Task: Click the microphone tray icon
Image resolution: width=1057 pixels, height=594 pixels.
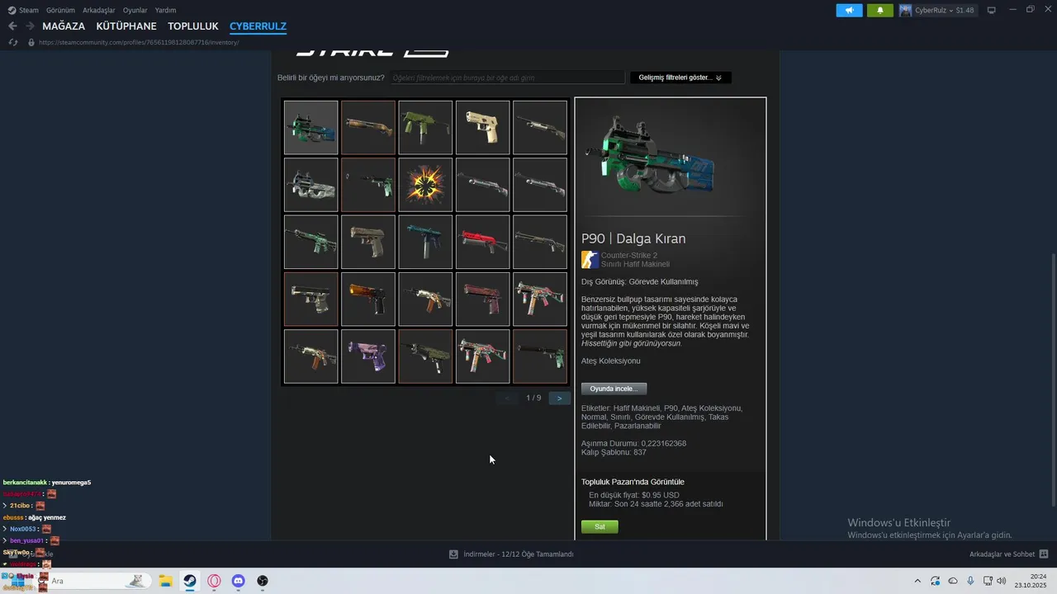Action: pyautogui.click(x=970, y=581)
